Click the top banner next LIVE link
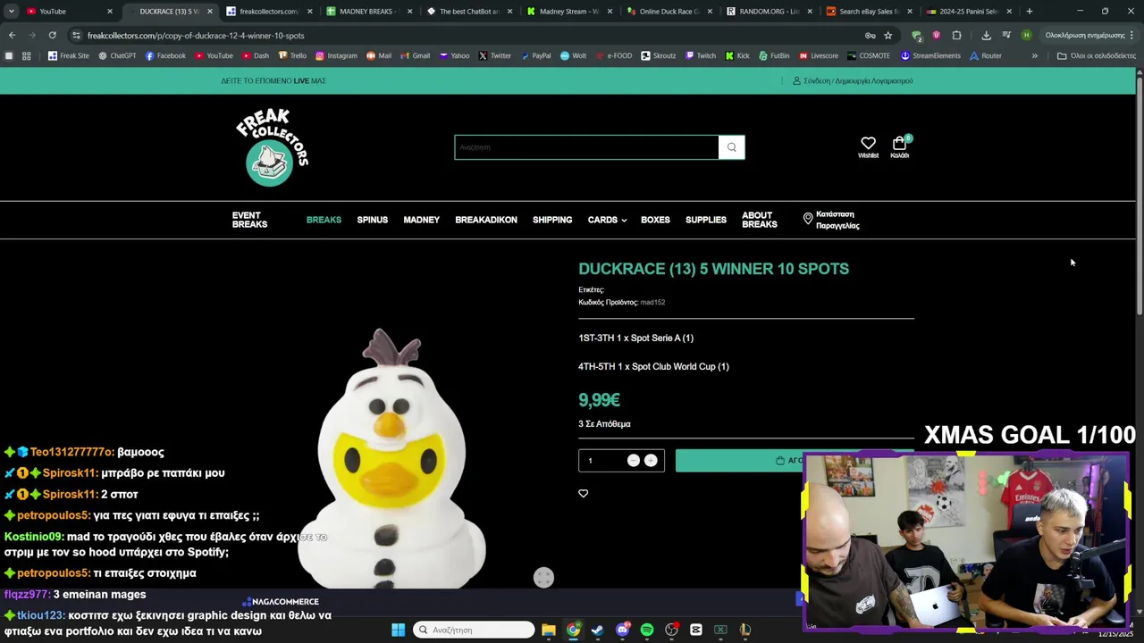 273,80
